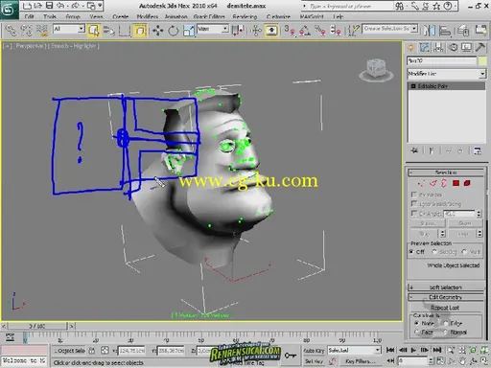Select the Off preview selection radio button

pyautogui.click(x=411, y=252)
